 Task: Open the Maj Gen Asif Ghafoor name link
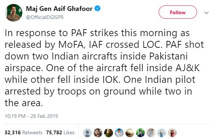point(59,9)
